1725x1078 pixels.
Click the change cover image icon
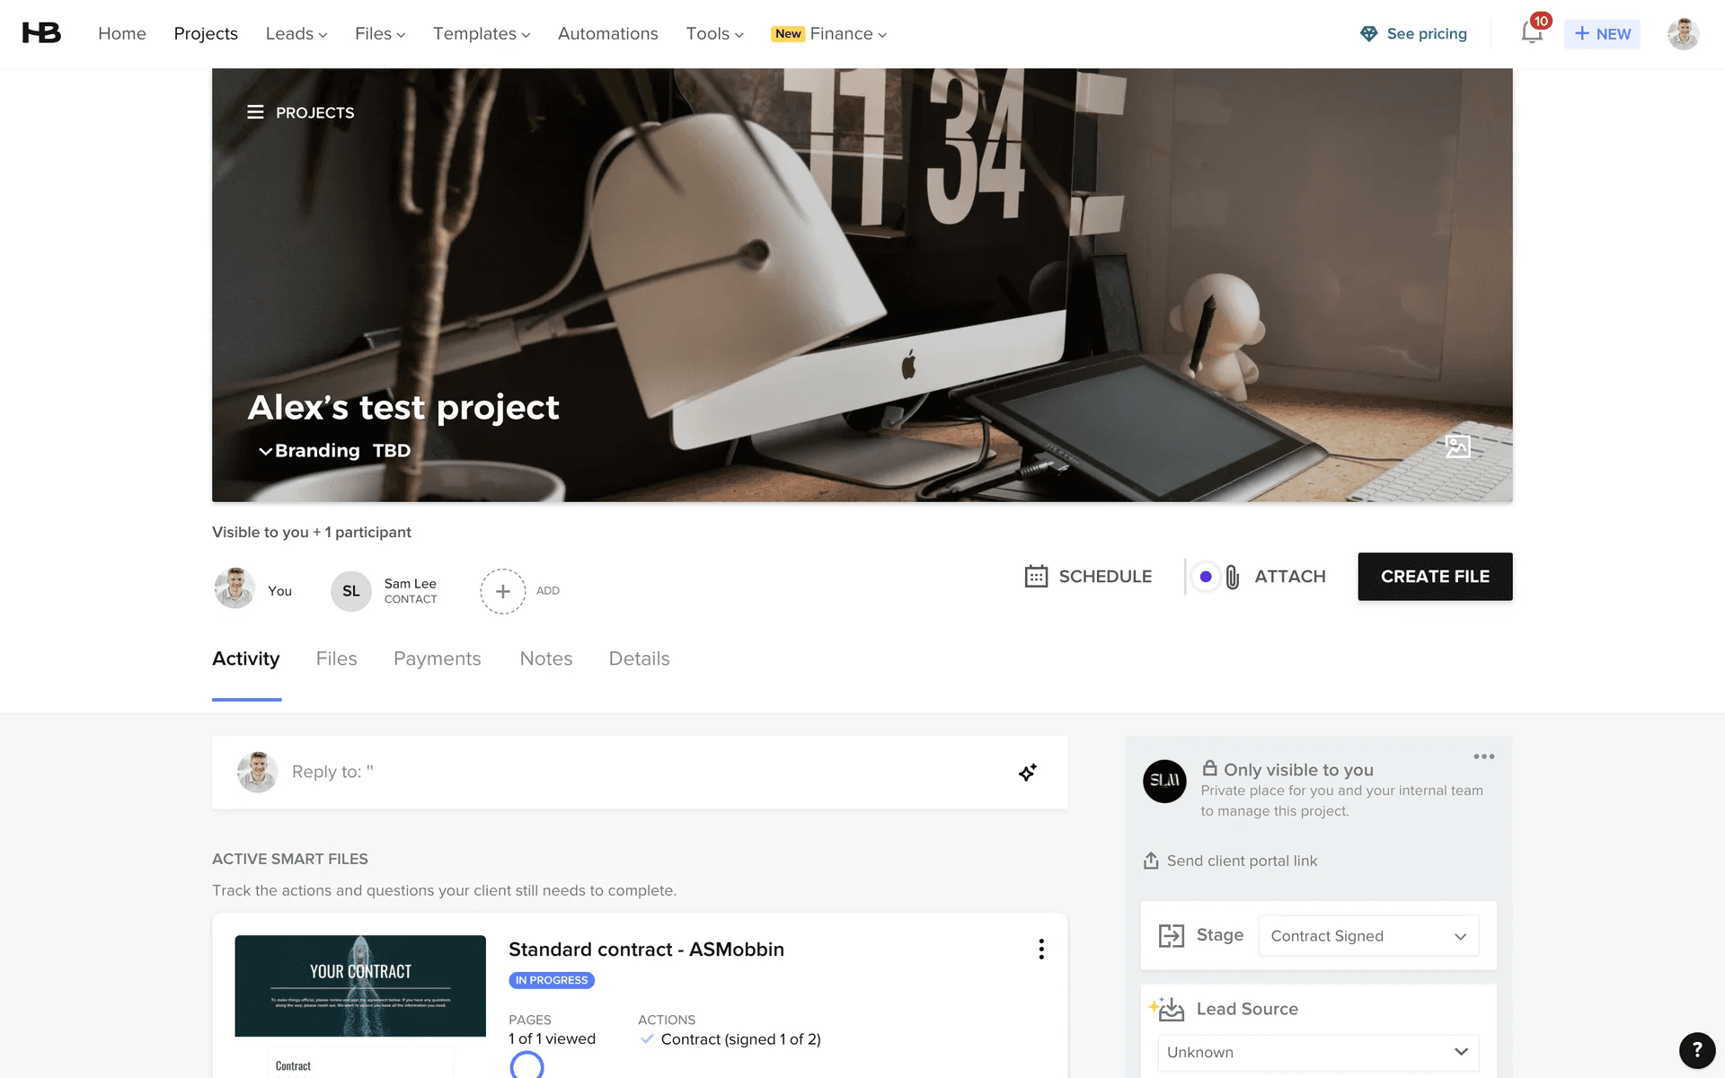click(x=1457, y=446)
